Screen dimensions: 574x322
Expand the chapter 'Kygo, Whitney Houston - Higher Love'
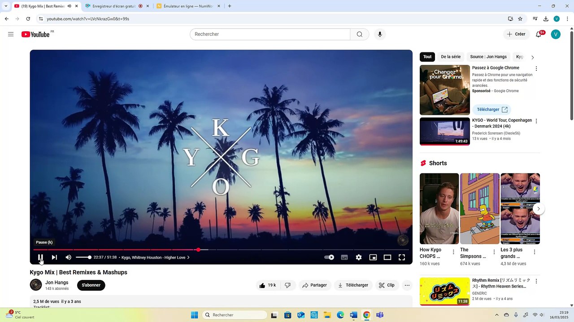tap(156, 258)
